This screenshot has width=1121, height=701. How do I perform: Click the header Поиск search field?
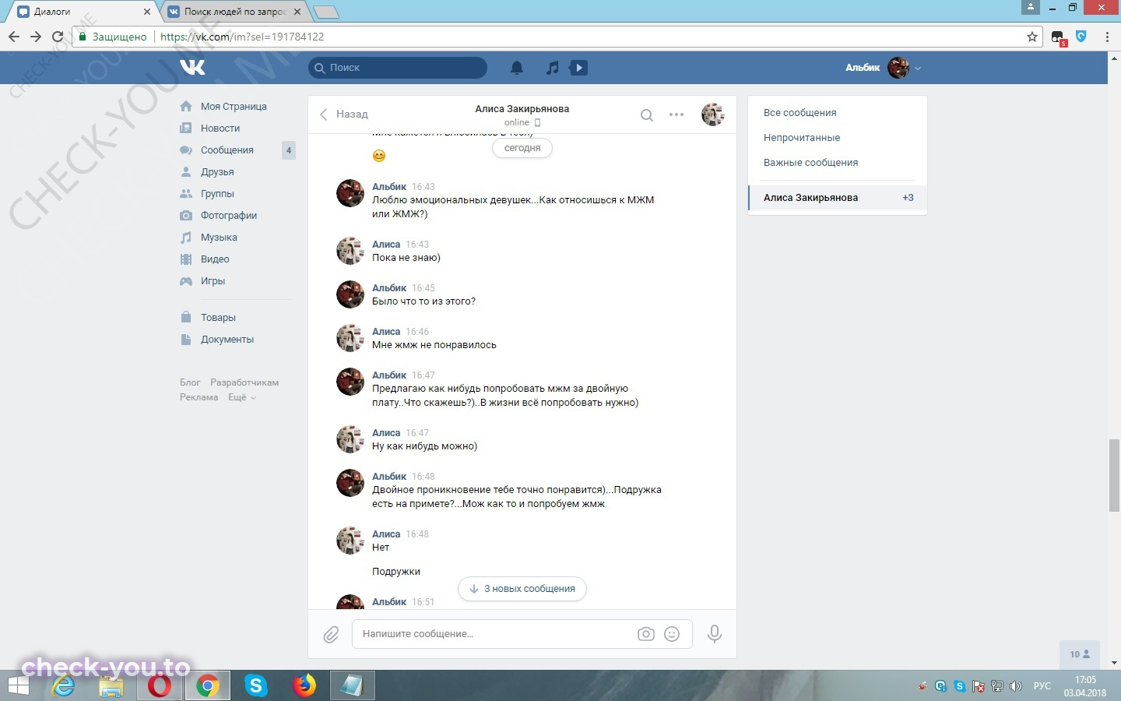[398, 68]
